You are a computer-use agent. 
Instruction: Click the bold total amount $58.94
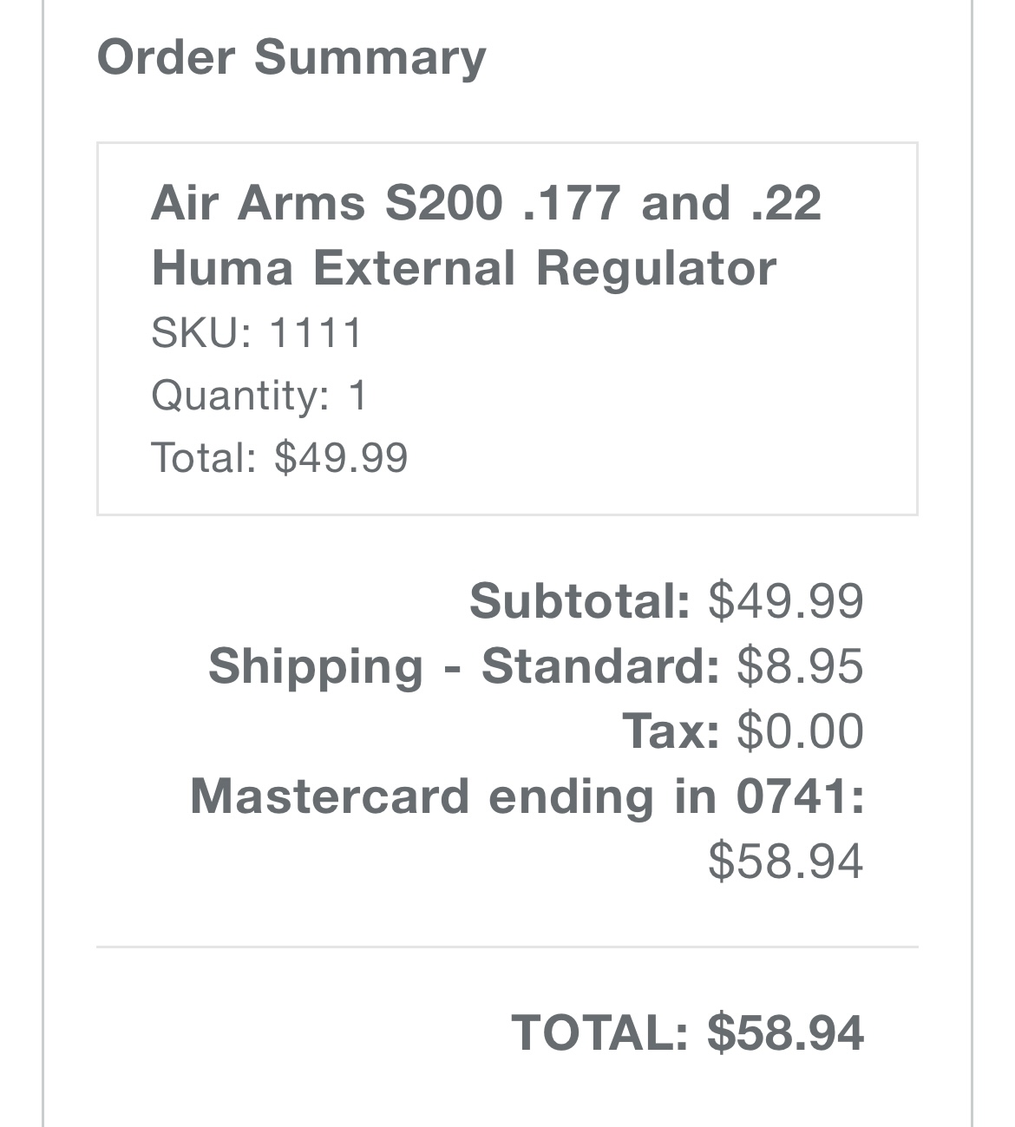[x=786, y=1032]
